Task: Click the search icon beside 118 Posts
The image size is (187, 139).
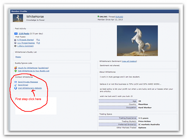Action: pos(16,33)
